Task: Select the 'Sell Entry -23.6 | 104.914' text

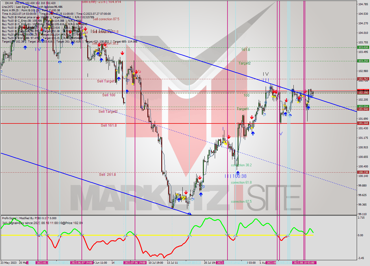Action: tap(101, 2)
